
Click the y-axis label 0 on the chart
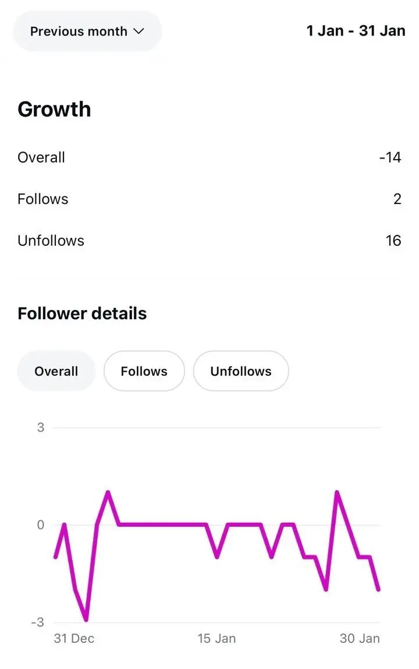point(41,525)
